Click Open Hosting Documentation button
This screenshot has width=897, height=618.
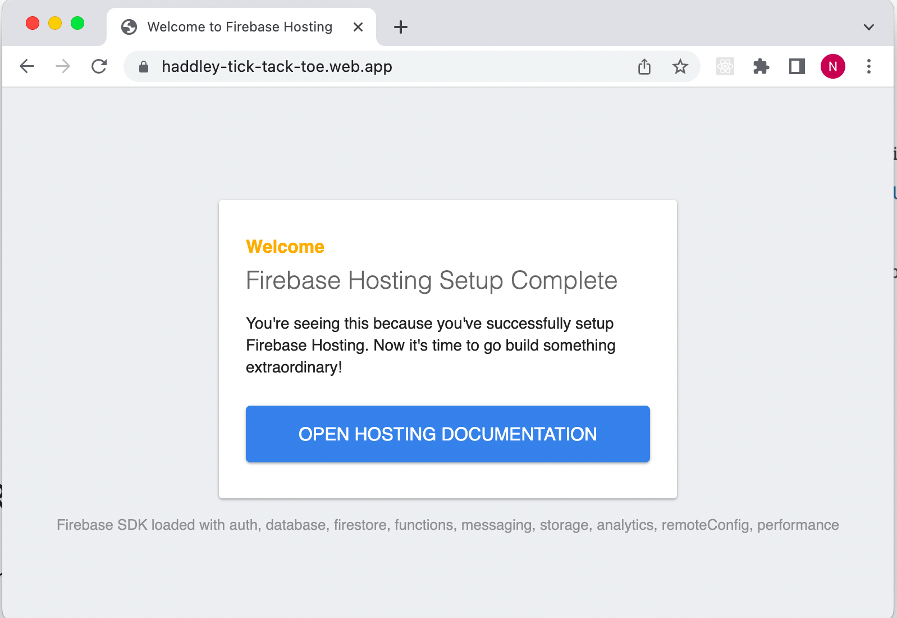click(447, 434)
